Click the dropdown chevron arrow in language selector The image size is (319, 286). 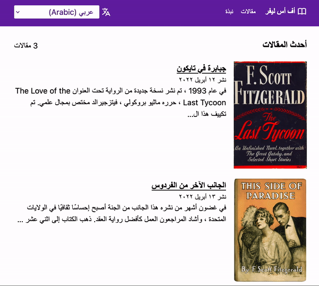18,12
